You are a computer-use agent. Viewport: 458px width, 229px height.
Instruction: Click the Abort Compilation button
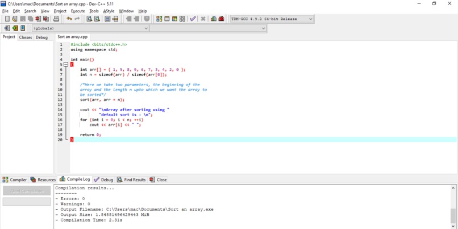[x=27, y=191]
